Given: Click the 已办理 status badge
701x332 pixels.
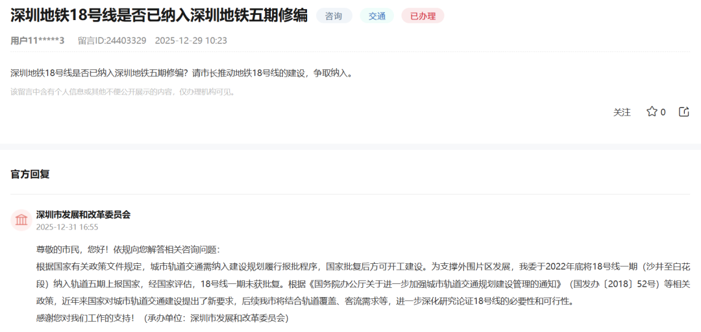Looking at the screenshot, I should (423, 16).
